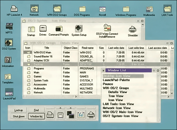Click the Shredder icon in OS/2 System
The height and width of the screenshot is (130, 177).
[x=133, y=29]
